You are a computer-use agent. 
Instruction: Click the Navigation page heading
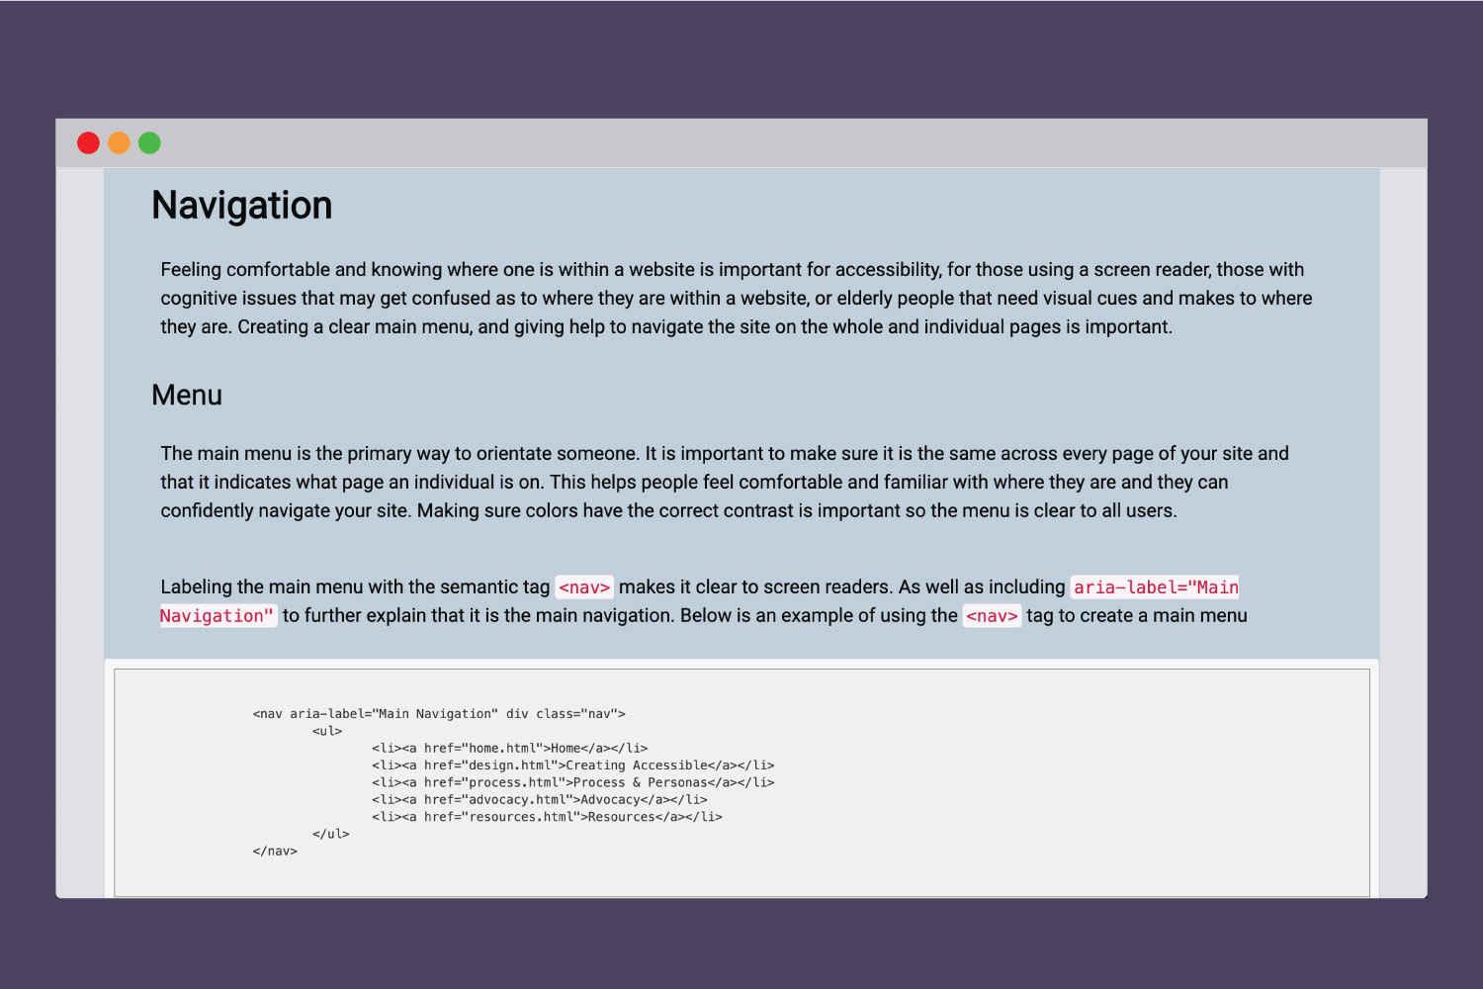point(242,206)
